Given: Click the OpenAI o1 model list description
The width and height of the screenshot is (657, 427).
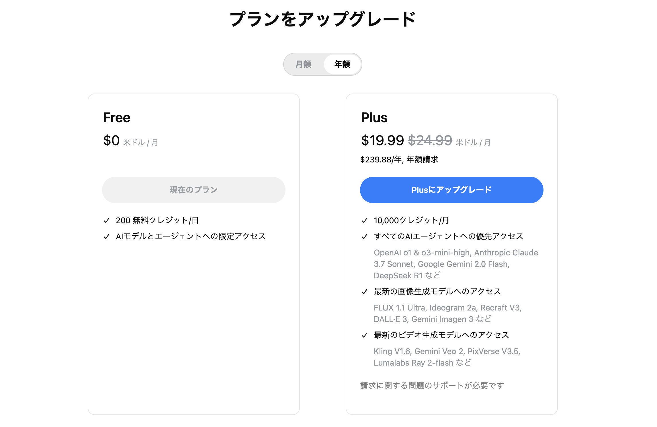Looking at the screenshot, I should pos(456,264).
